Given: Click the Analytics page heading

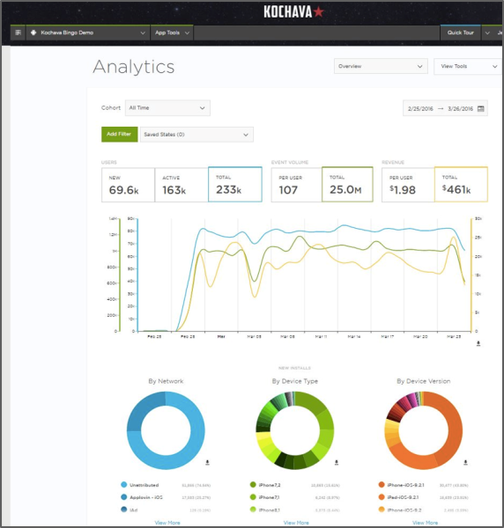Looking at the screenshot, I should (134, 67).
